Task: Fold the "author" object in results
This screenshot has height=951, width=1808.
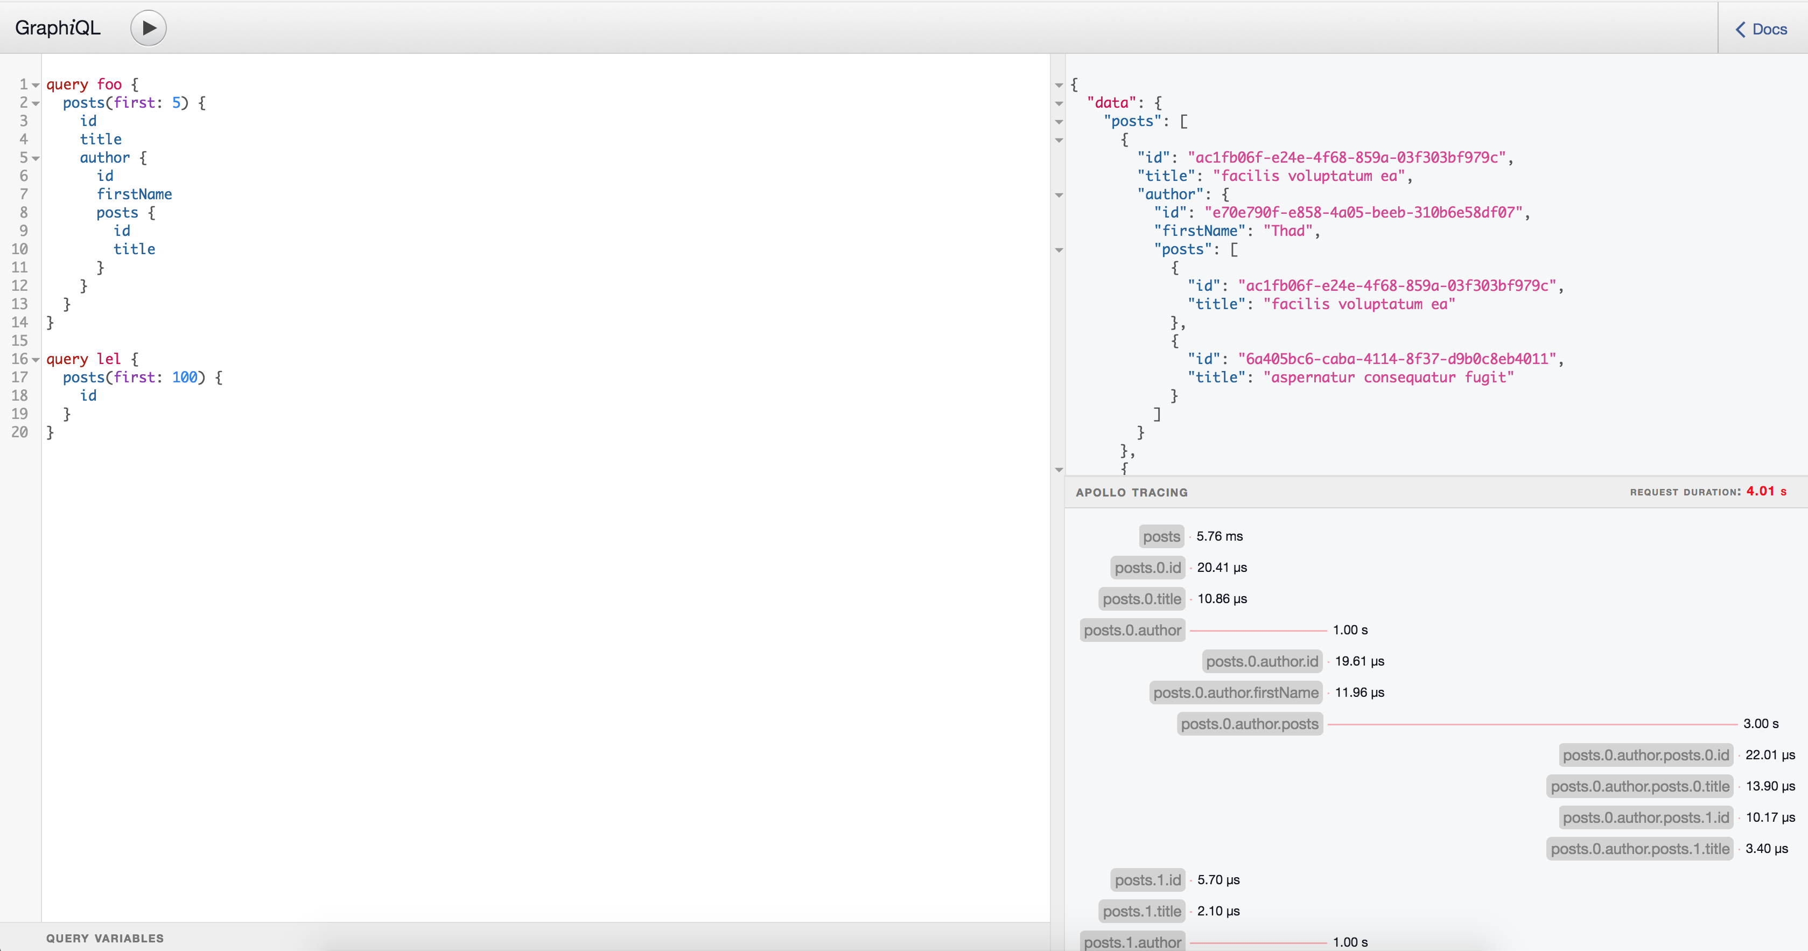Action: click(x=1059, y=194)
